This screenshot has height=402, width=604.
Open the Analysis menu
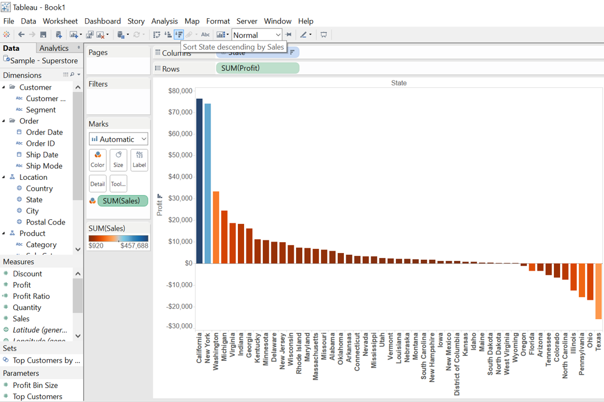[x=164, y=21]
